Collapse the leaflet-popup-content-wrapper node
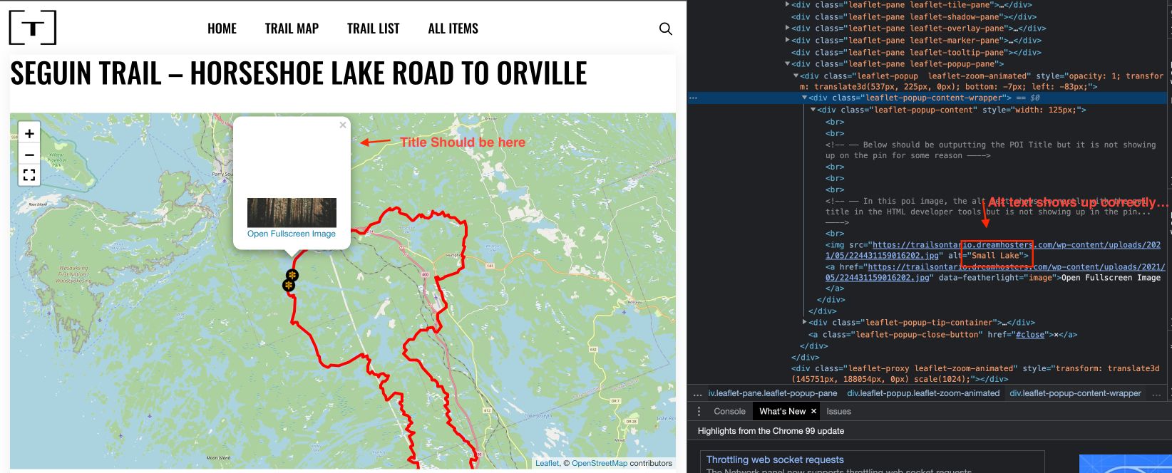Image resolution: width=1172 pixels, height=473 pixels. click(x=804, y=98)
